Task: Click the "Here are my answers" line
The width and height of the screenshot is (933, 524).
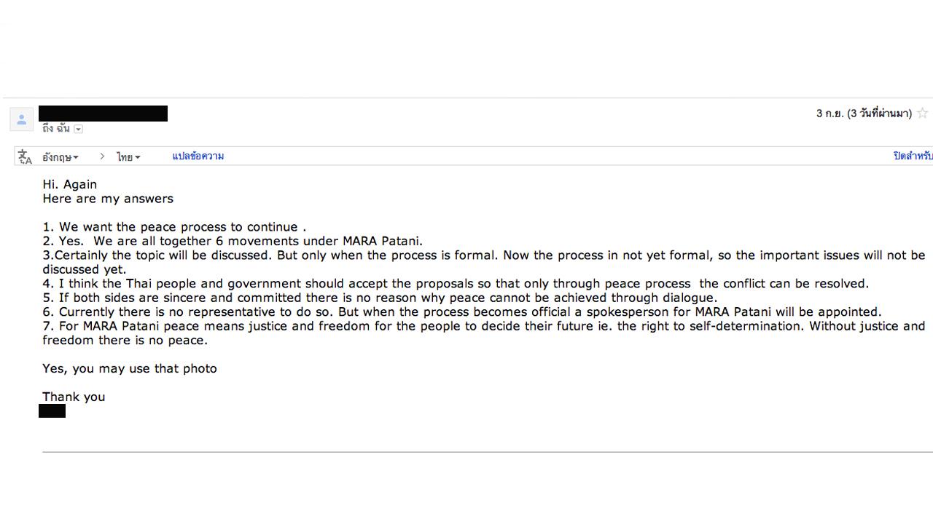Action: pos(108,199)
